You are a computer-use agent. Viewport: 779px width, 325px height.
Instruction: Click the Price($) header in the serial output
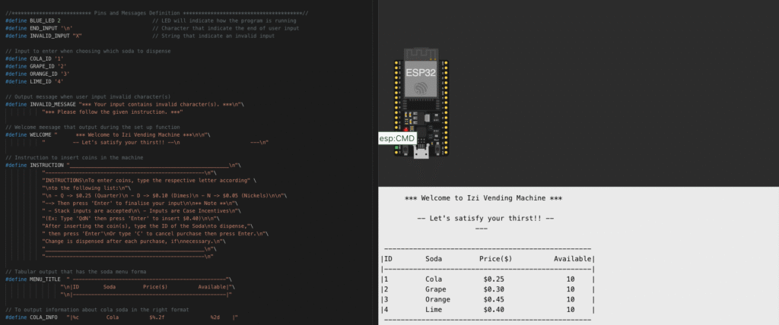point(495,259)
